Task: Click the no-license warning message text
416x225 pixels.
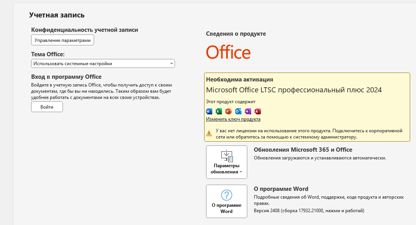Action: [309, 134]
